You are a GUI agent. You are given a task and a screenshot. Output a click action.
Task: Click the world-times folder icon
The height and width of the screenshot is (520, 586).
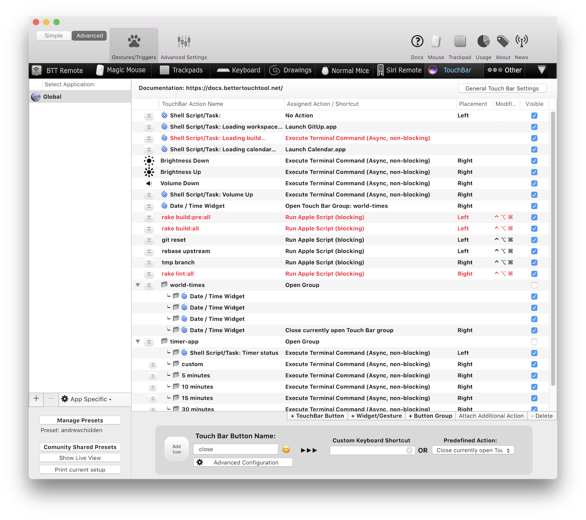pyautogui.click(x=165, y=285)
